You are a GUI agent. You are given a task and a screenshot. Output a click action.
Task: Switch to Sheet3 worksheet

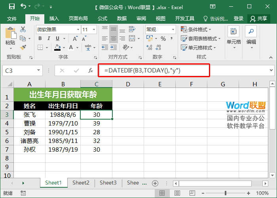coord(108,183)
